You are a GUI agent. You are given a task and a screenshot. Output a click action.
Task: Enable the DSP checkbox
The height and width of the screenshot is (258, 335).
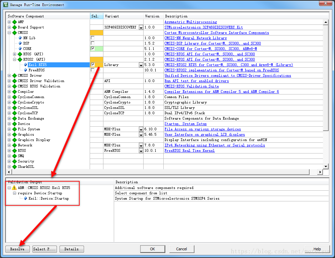pyautogui.click(x=92, y=43)
